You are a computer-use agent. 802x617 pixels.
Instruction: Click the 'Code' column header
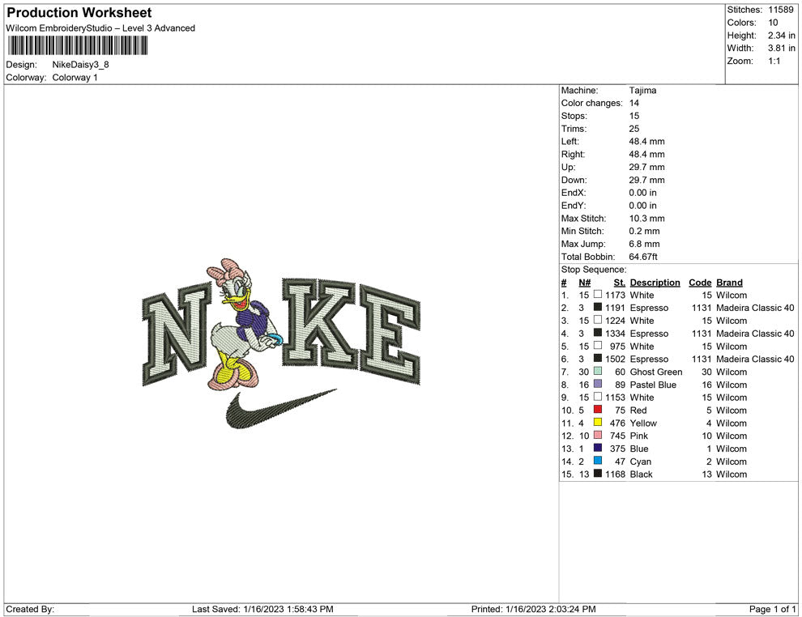click(700, 283)
